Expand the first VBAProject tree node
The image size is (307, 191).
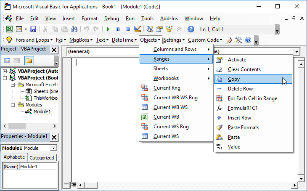click(5, 71)
